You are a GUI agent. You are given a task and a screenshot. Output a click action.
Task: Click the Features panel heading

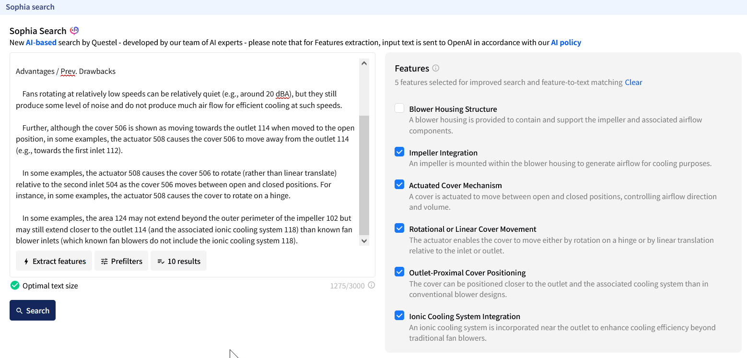pos(412,68)
